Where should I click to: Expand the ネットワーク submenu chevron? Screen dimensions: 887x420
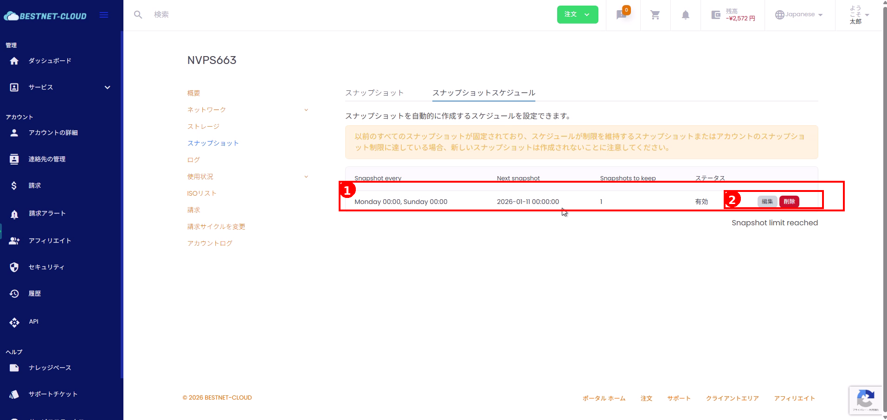(306, 110)
